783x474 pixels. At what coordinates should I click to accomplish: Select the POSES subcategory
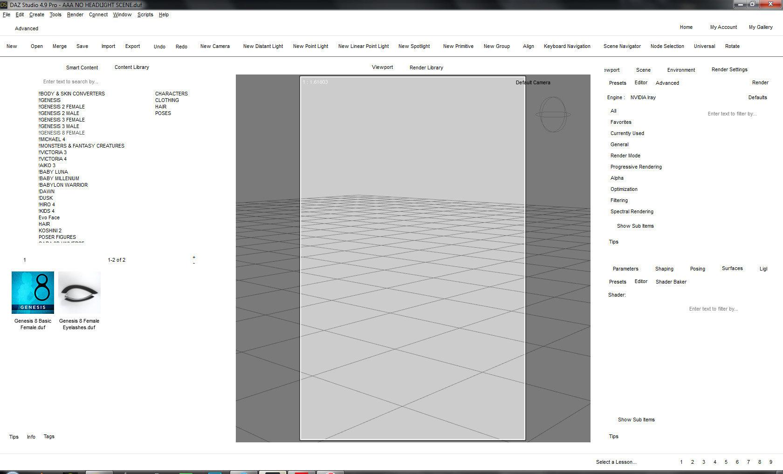(x=163, y=113)
